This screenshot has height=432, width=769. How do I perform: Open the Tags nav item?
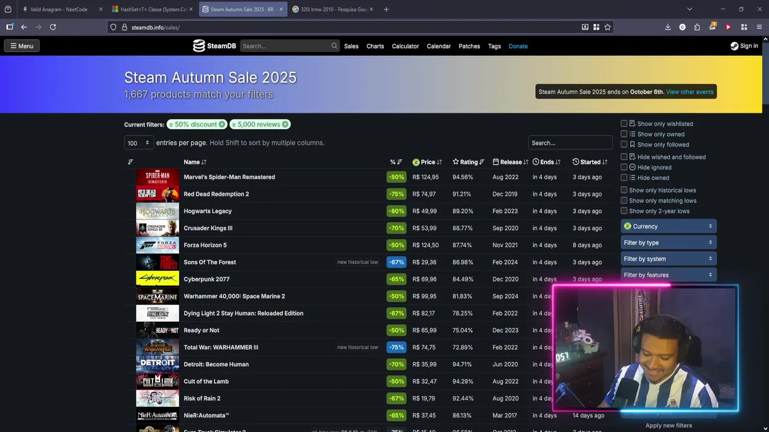[x=494, y=46]
